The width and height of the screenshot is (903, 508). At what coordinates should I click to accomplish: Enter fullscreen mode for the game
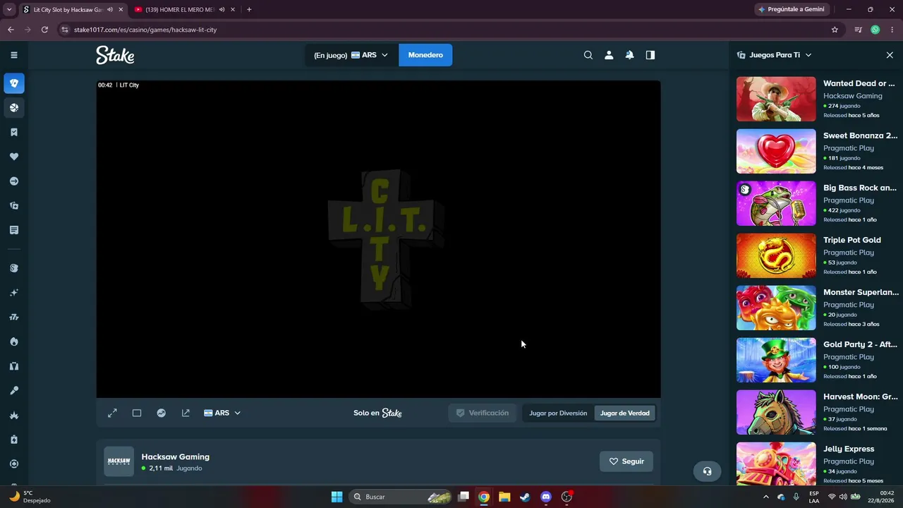point(112,413)
